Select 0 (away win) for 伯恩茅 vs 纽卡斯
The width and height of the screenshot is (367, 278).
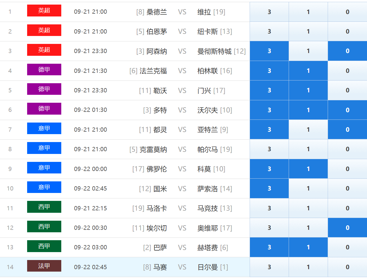click(x=347, y=31)
